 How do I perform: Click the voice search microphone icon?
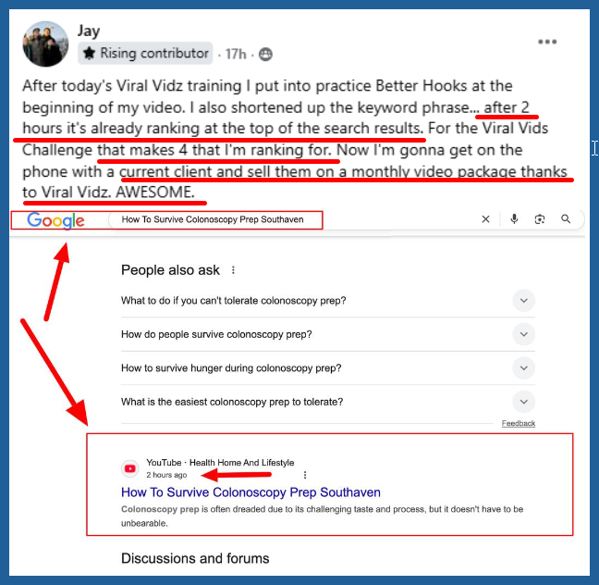click(514, 219)
